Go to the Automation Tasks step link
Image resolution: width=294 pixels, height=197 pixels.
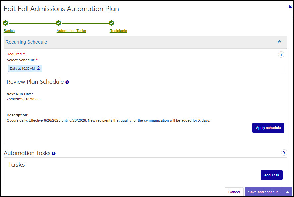click(x=71, y=31)
